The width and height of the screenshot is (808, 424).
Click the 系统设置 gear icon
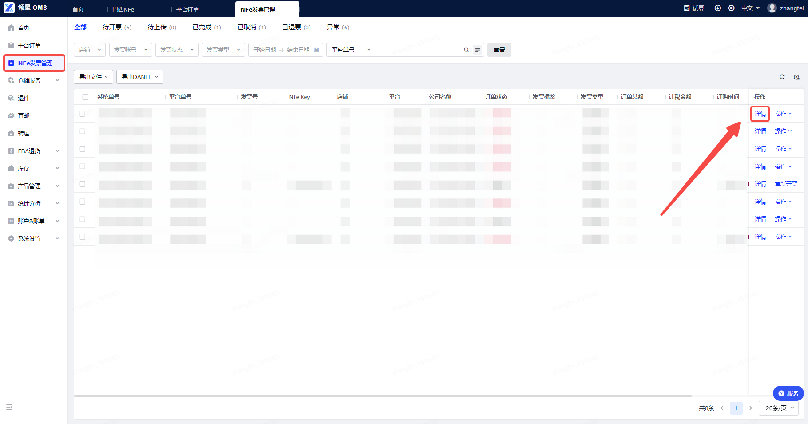point(11,238)
